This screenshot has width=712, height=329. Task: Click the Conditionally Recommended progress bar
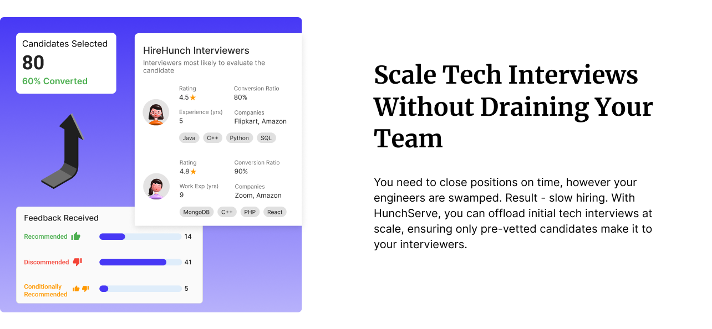coord(140,289)
